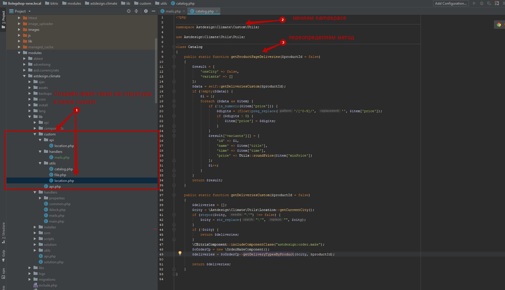
Task: Click modules breadcrumb folder
Action: tap(72, 3)
